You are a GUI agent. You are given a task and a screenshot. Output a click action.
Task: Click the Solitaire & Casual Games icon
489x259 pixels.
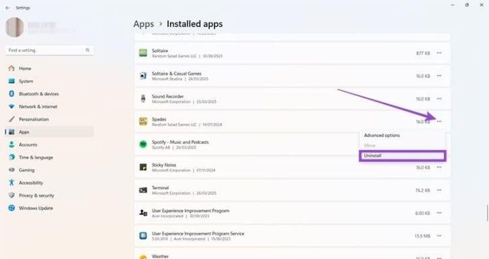click(x=143, y=75)
